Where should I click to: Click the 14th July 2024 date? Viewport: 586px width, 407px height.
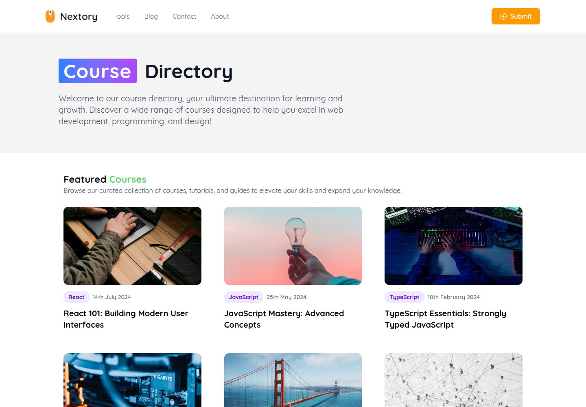pos(112,297)
